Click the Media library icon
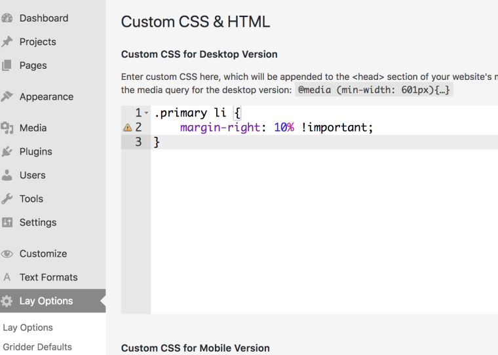The height and width of the screenshot is (355, 498). (7, 128)
